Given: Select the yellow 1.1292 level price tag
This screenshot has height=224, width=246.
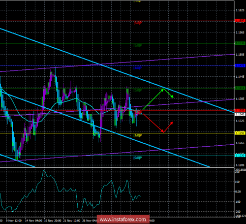Looking at the screenshot, I should click(x=240, y=133).
